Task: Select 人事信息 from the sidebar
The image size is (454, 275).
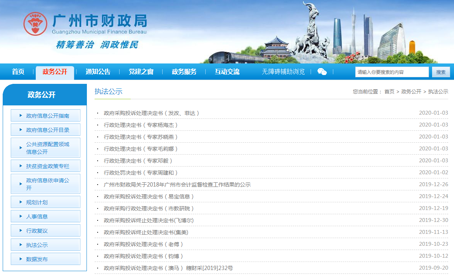Action: tap(37, 217)
